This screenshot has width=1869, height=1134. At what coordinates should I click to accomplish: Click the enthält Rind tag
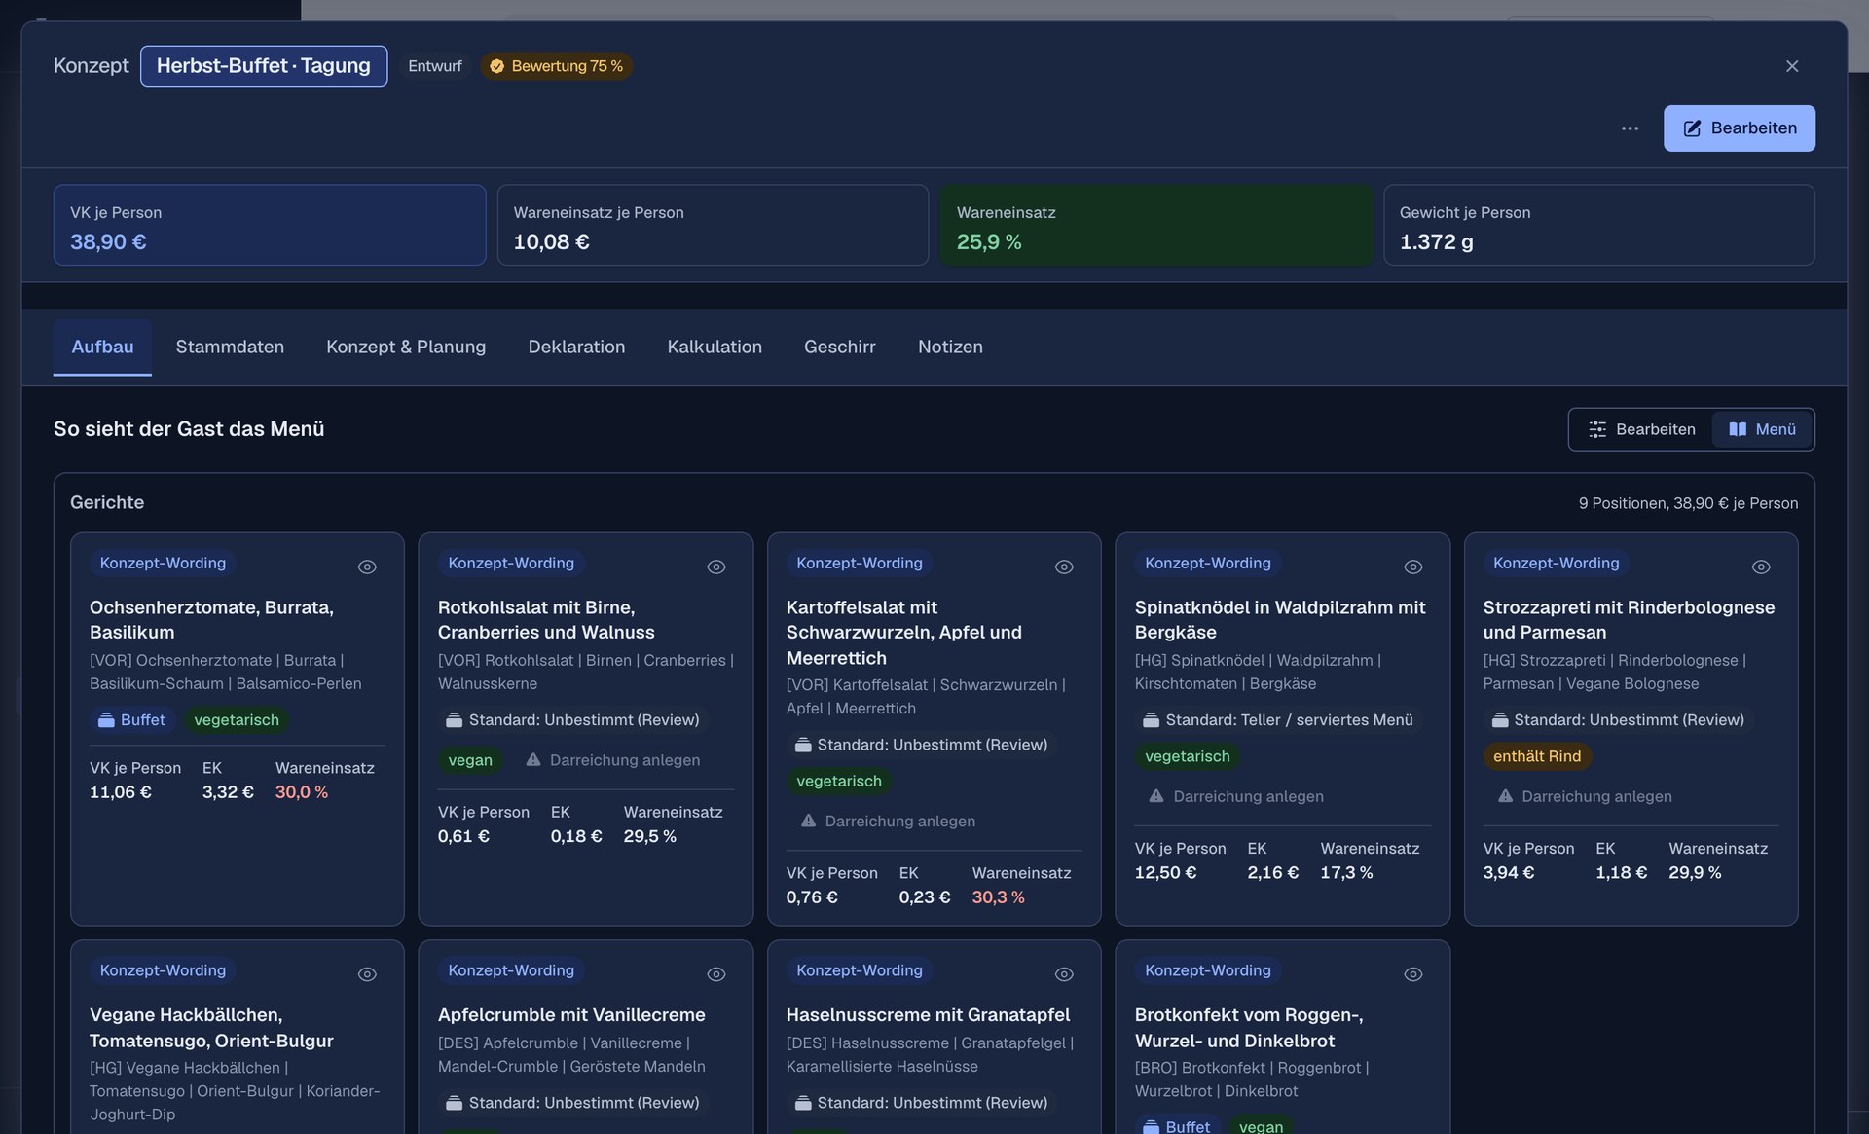tap(1536, 756)
